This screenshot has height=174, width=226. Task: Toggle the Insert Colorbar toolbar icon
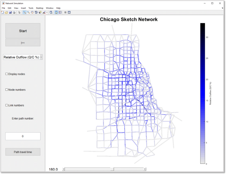pos(56,13)
